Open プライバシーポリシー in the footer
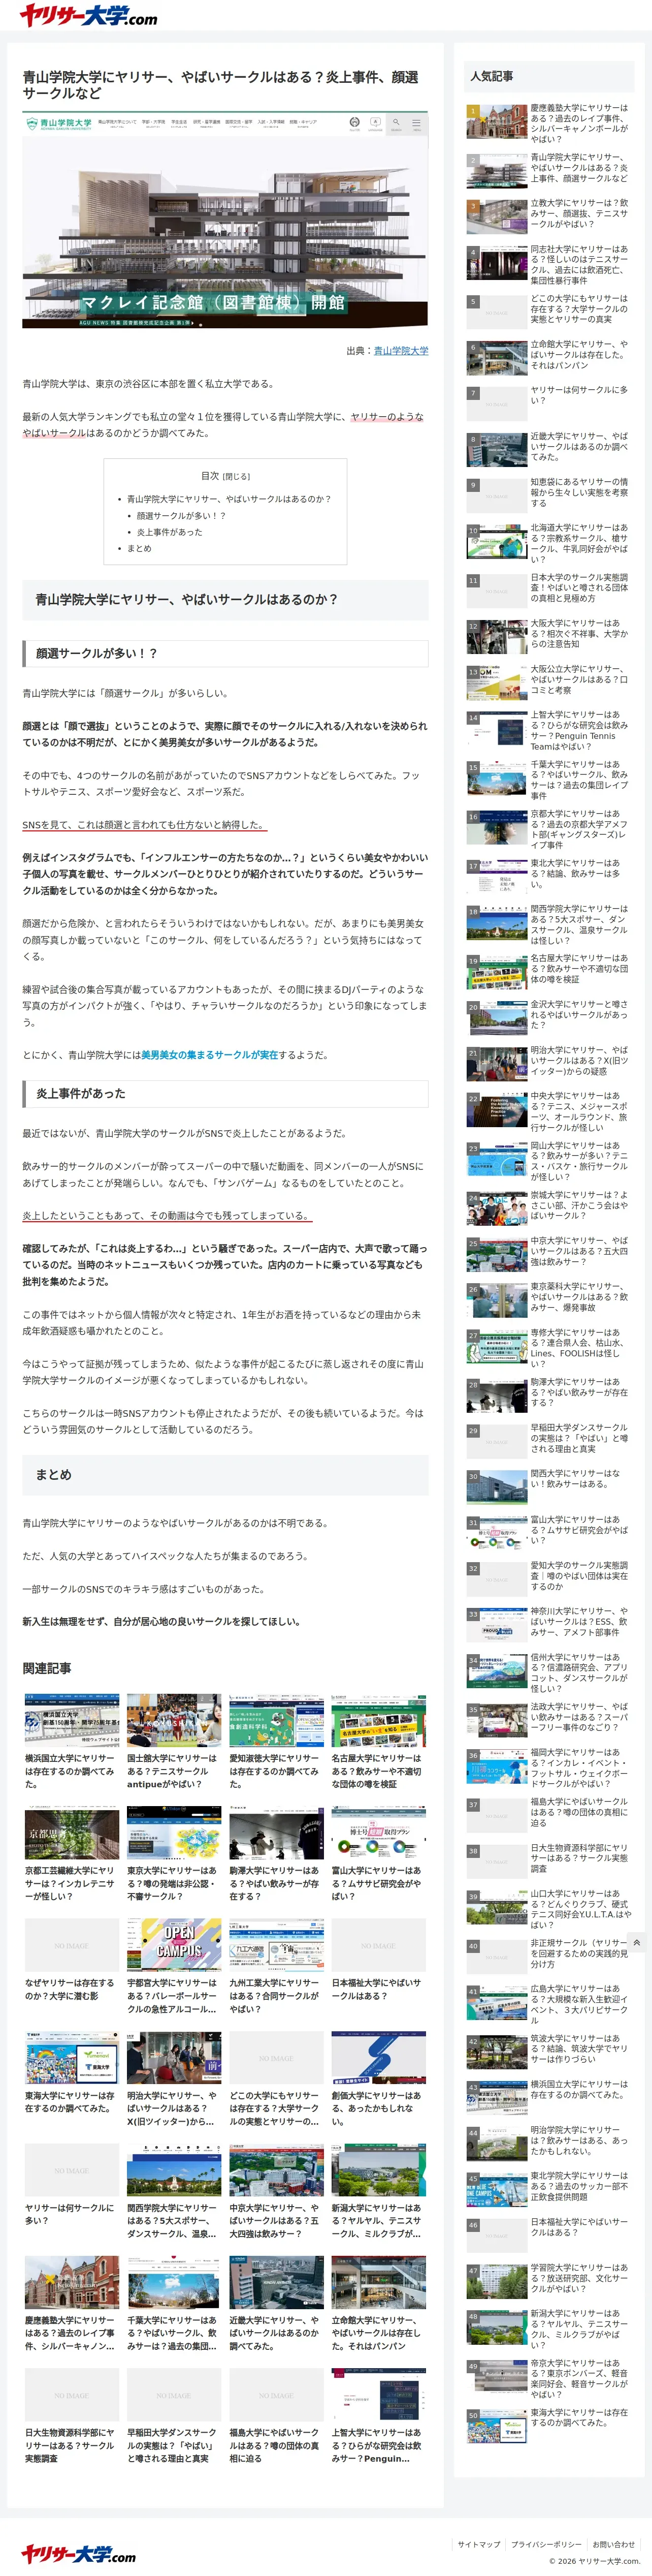652x2576 pixels. [545, 2544]
